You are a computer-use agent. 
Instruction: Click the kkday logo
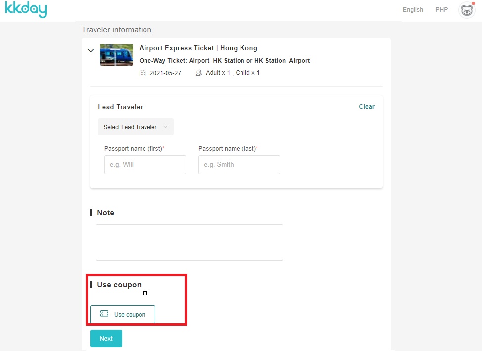pos(26,10)
